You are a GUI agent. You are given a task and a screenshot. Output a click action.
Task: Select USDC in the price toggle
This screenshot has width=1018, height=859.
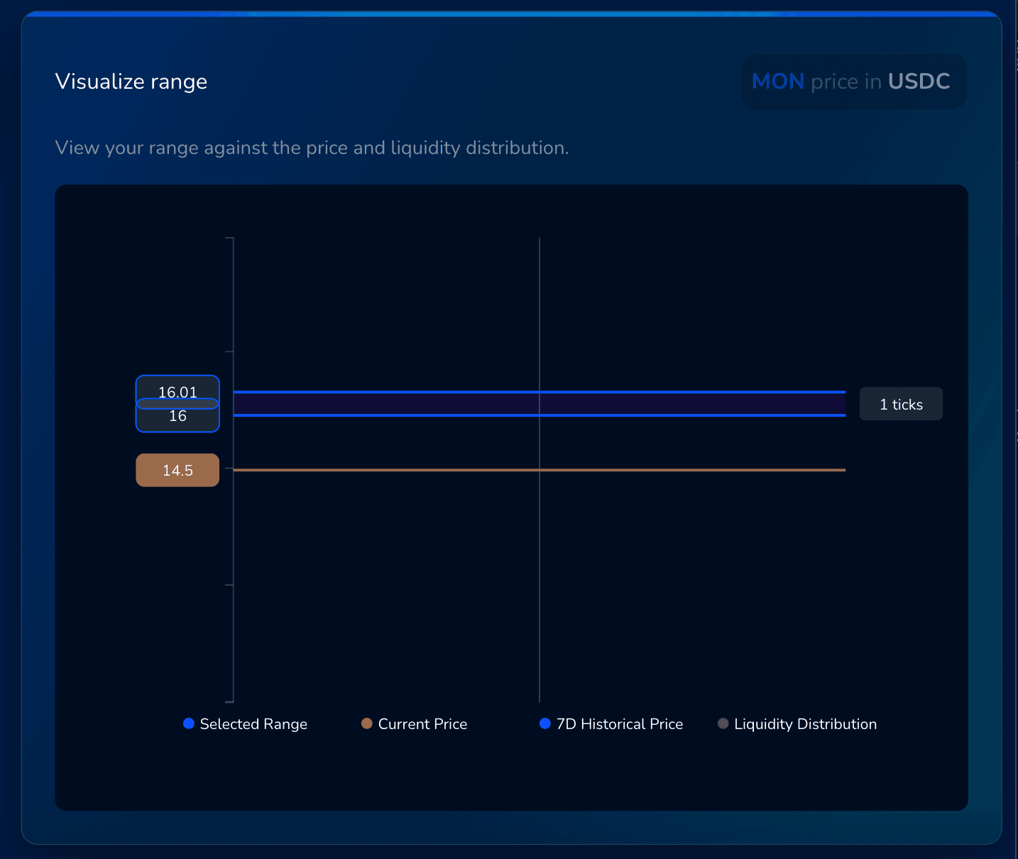919,82
